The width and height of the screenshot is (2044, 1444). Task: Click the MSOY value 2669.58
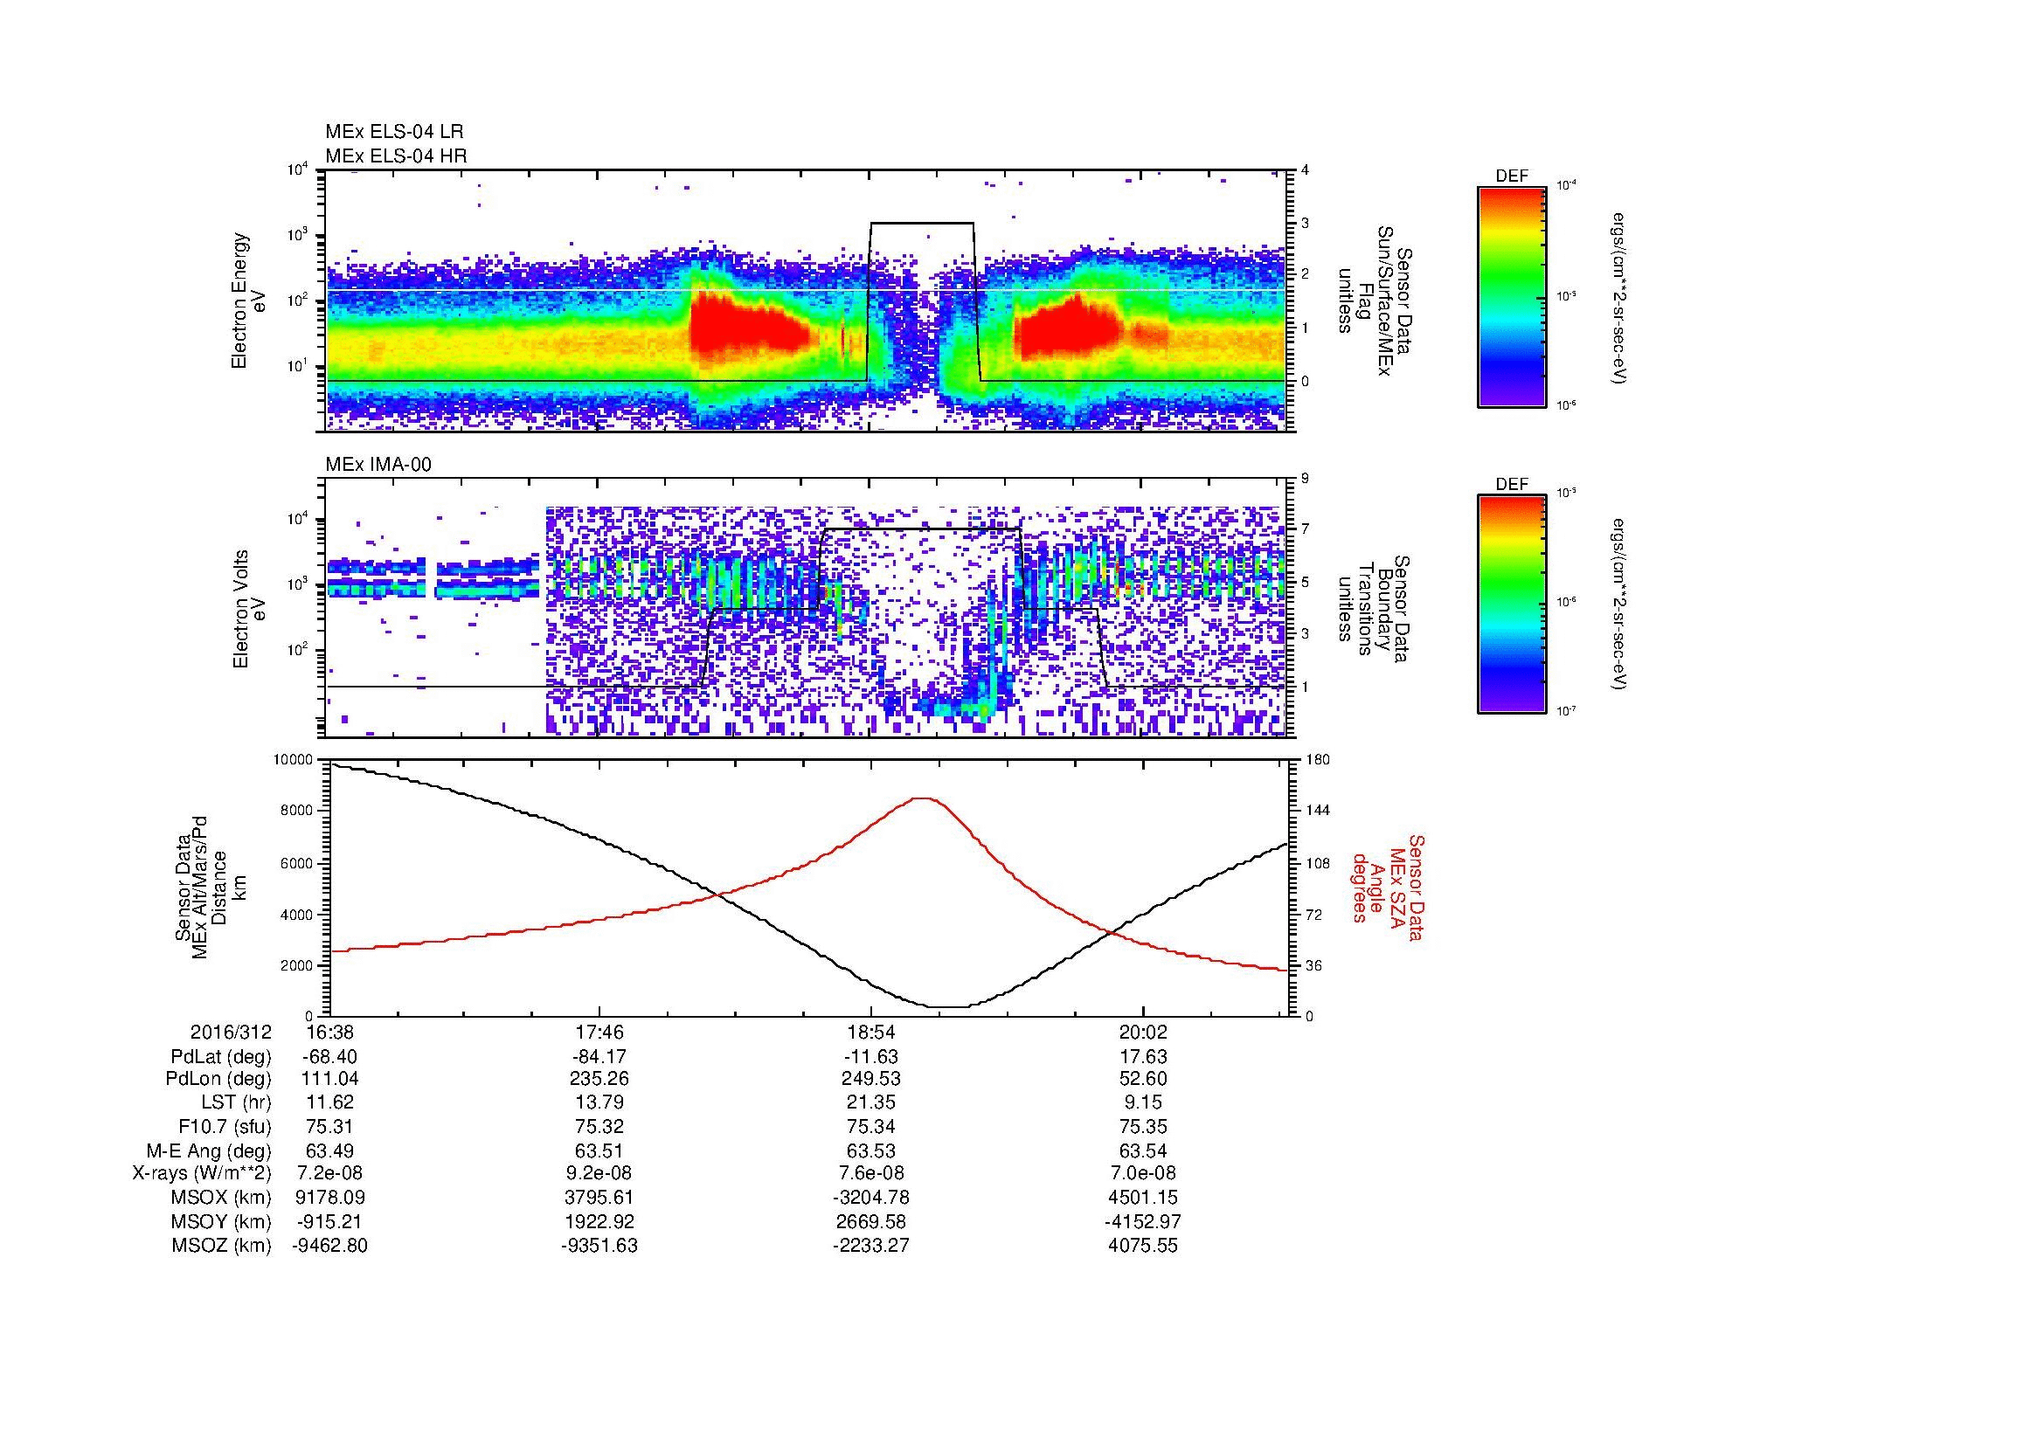(x=870, y=1221)
